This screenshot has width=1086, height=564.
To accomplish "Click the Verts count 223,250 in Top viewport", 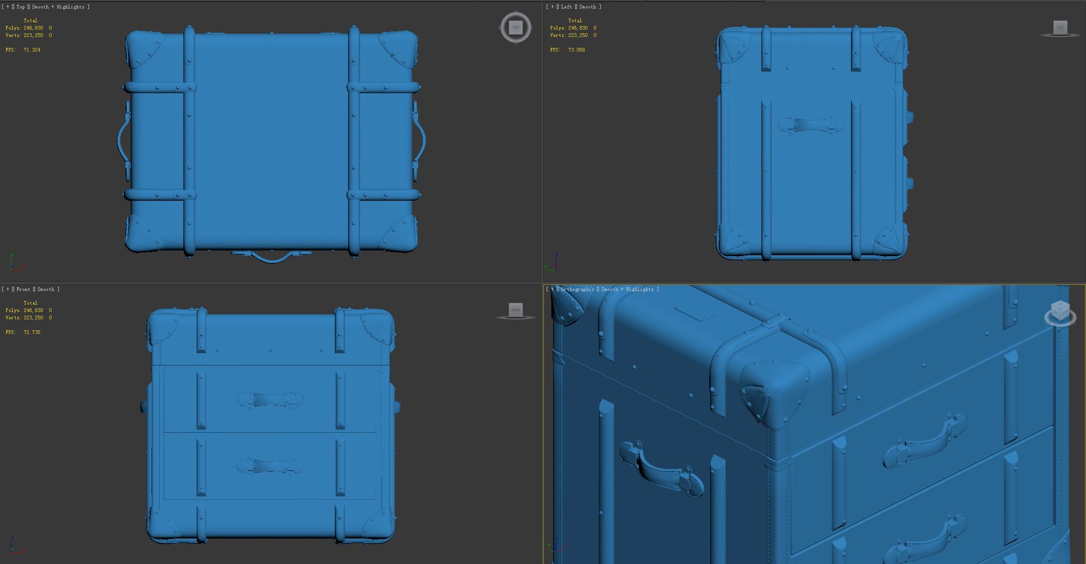I will coord(33,35).
